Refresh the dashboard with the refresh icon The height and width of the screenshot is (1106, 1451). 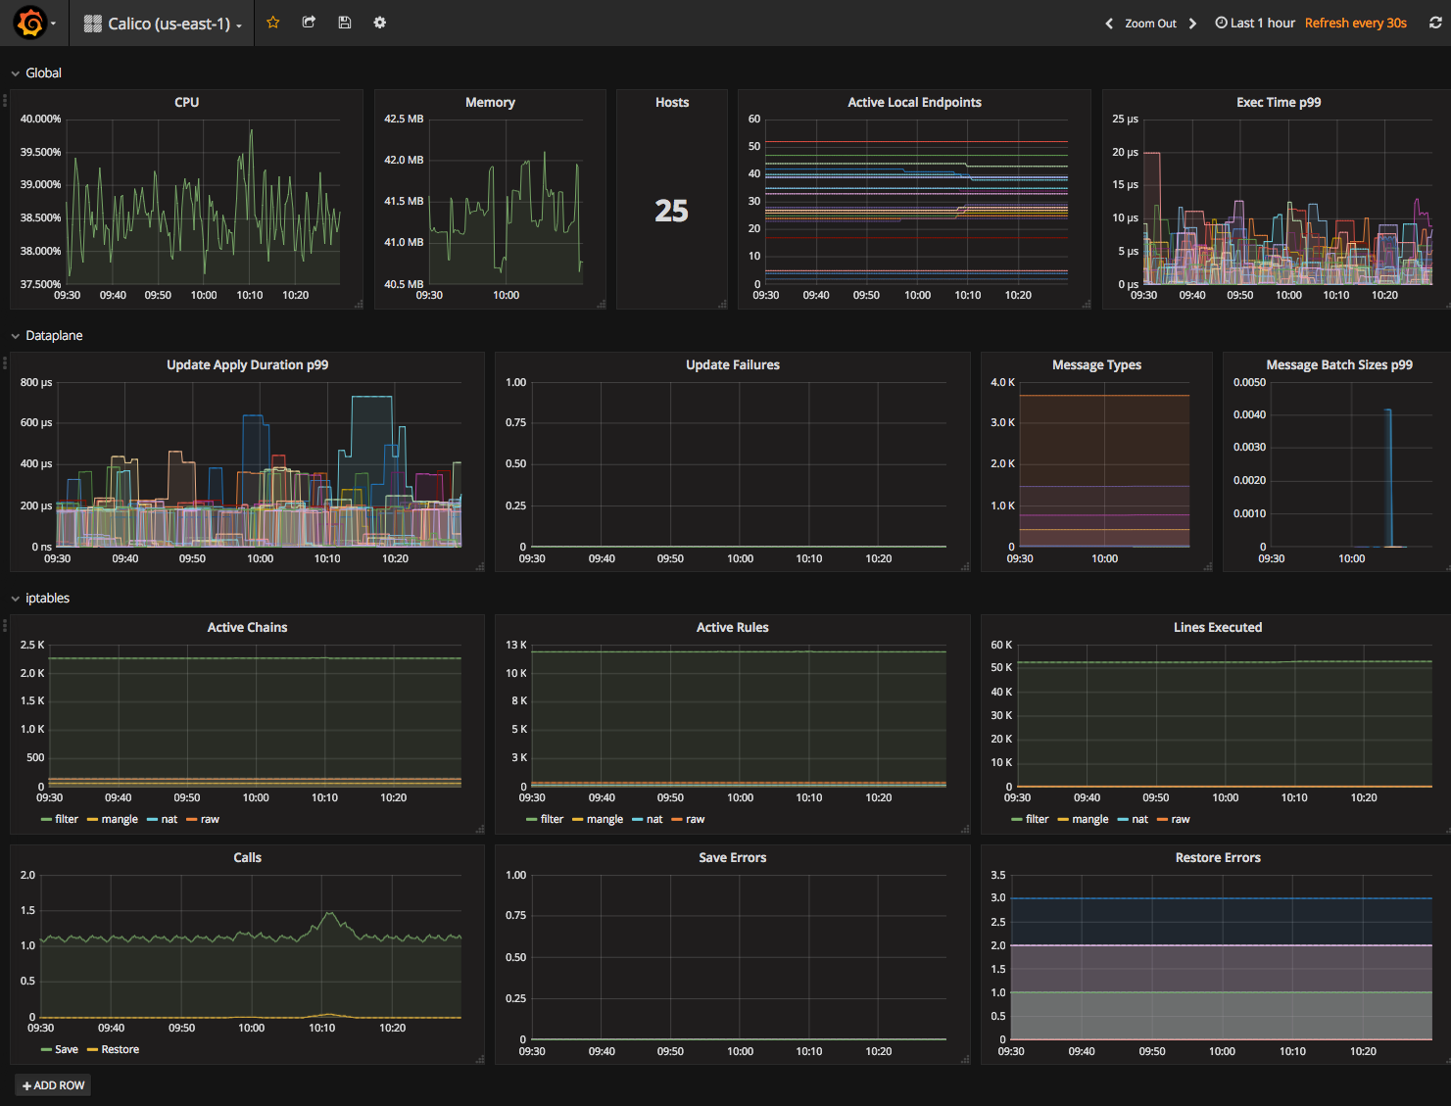(x=1435, y=23)
